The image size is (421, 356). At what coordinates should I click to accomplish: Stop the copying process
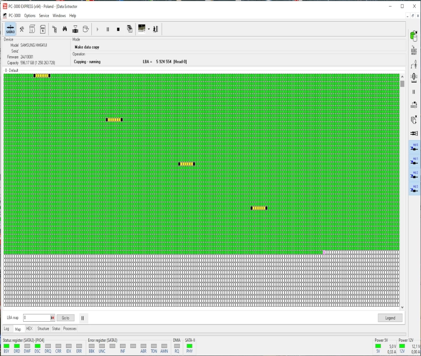click(x=118, y=29)
